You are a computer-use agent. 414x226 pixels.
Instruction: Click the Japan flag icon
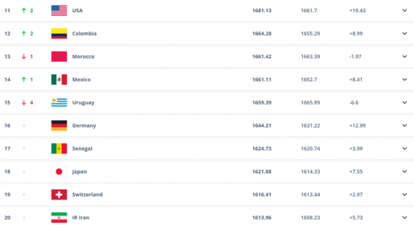(59, 172)
